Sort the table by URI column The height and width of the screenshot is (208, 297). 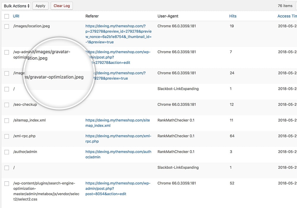pos(16,16)
